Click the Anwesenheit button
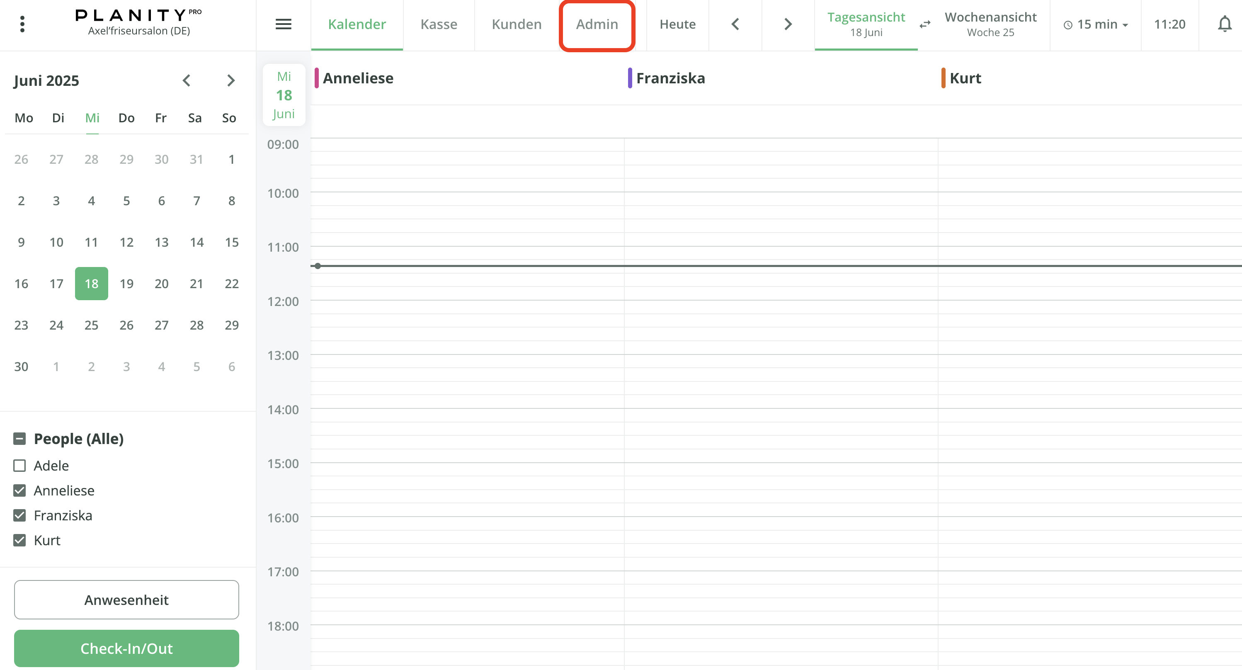The height and width of the screenshot is (670, 1242). click(x=126, y=600)
